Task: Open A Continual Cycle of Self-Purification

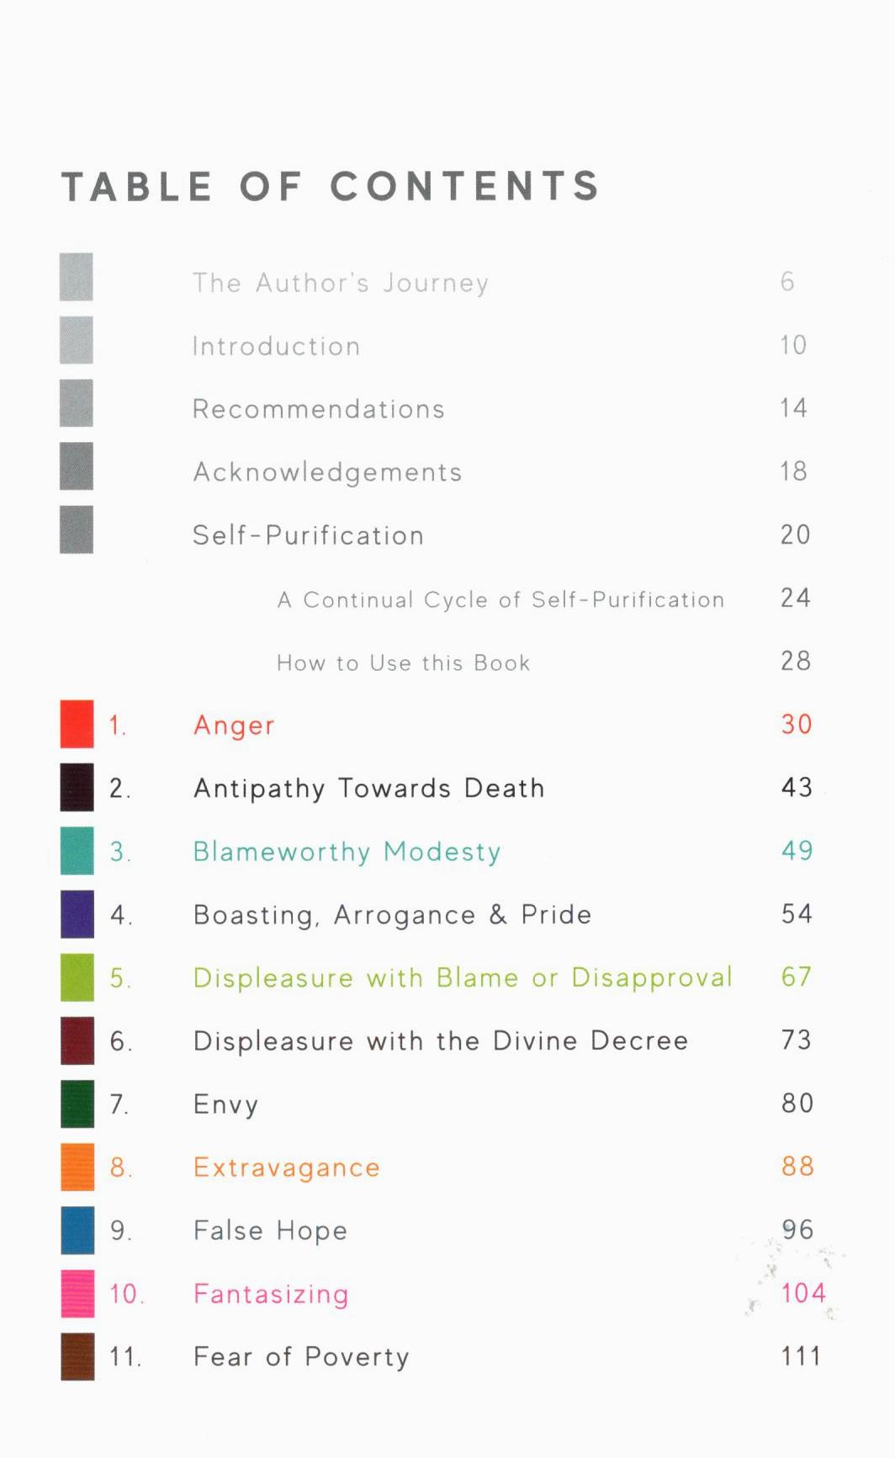Action: coord(500,599)
